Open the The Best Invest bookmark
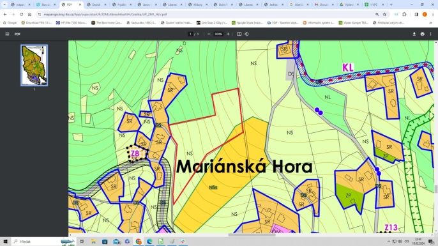Screen dimensions: 438x246 (107, 22)
